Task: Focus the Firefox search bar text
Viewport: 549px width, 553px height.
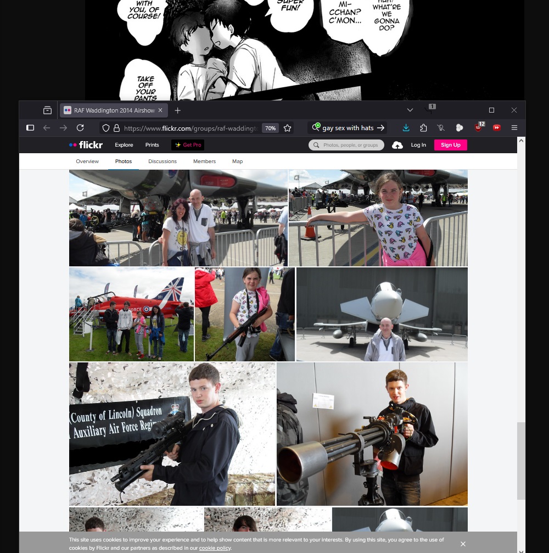Action: [x=348, y=127]
